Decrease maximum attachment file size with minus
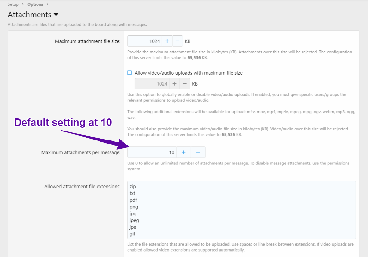This screenshot has height=257, width=368. 177,41
